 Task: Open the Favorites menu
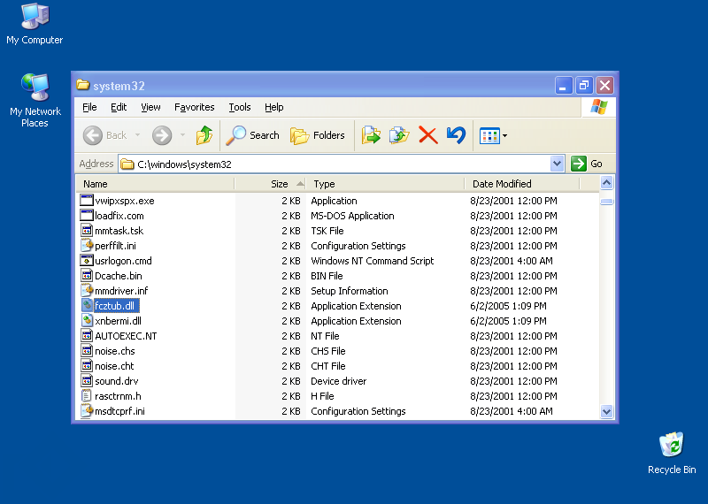[194, 107]
